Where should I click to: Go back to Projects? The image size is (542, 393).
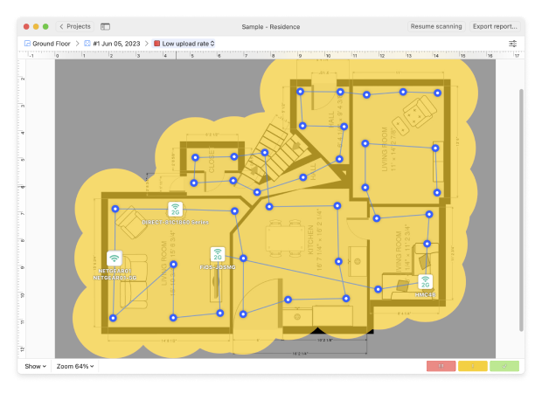tap(74, 26)
